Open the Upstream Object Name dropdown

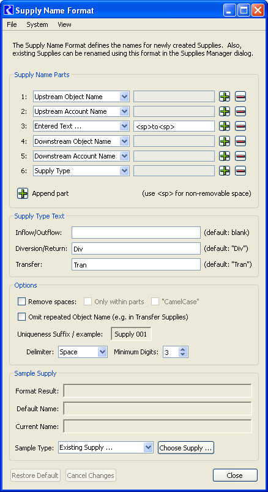[x=81, y=97]
